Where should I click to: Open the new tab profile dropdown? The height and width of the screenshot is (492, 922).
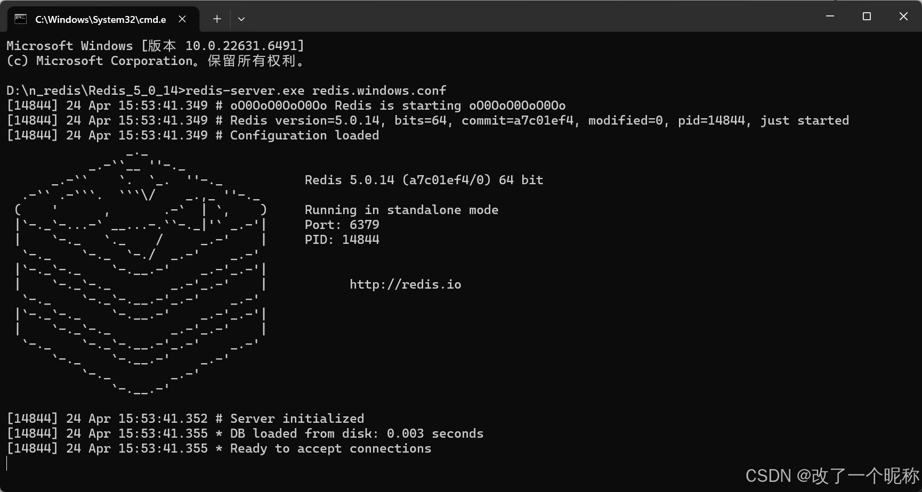(x=241, y=19)
